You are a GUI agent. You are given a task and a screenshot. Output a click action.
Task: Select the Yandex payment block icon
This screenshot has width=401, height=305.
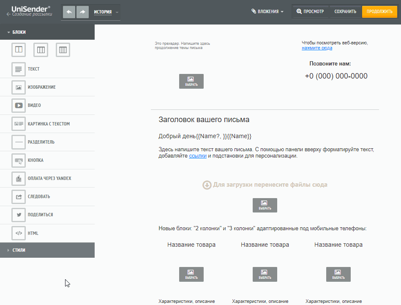[19, 178]
